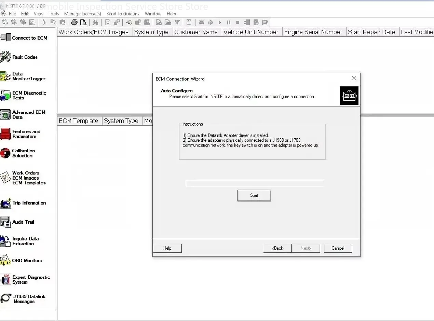Open Expert Diagnostic System

(26, 280)
